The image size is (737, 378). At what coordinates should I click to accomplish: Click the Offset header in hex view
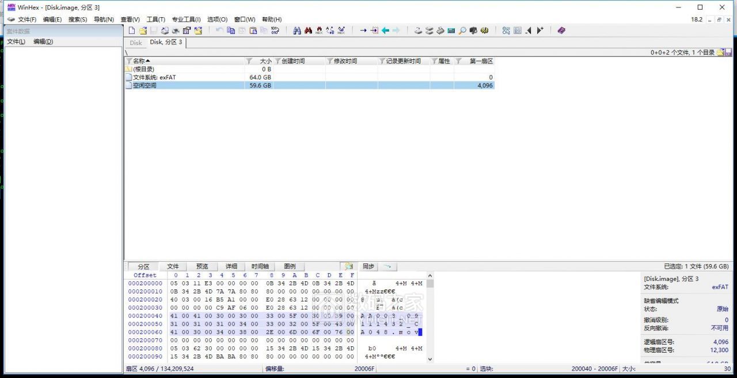(x=145, y=275)
